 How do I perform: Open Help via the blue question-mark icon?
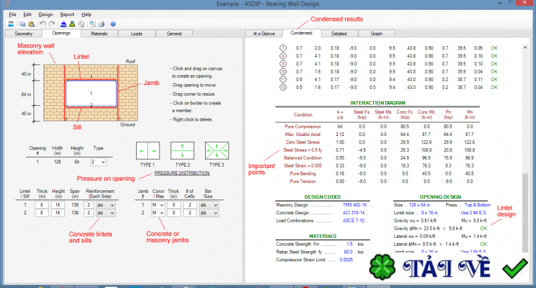pyautogui.click(x=113, y=23)
